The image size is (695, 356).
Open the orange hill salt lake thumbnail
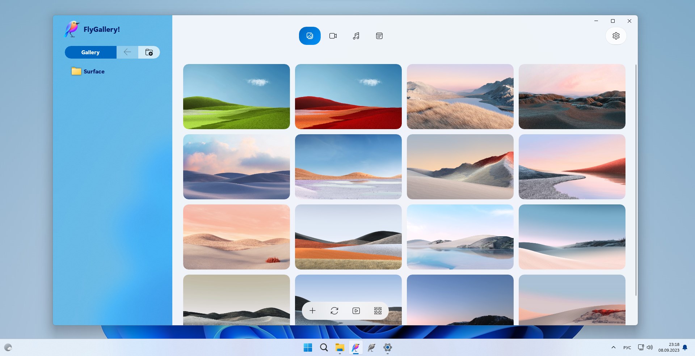[x=348, y=167]
